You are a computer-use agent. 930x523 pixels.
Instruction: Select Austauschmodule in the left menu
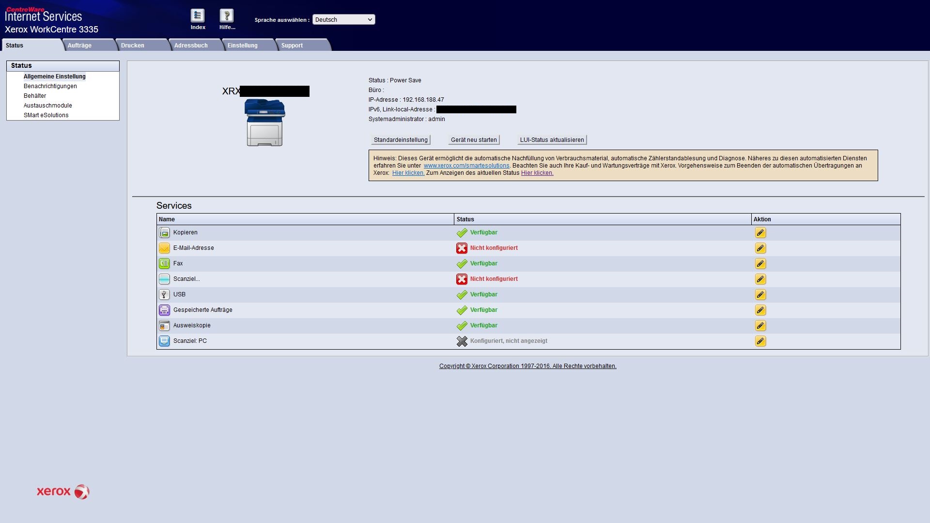[x=48, y=106]
